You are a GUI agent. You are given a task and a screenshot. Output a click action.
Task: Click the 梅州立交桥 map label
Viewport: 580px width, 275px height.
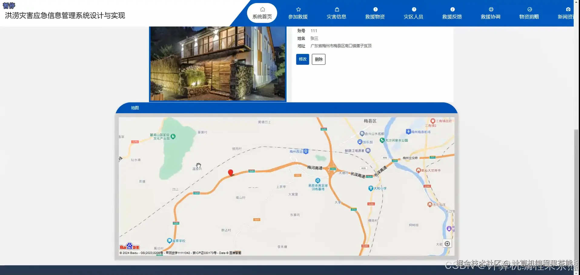[410, 158]
